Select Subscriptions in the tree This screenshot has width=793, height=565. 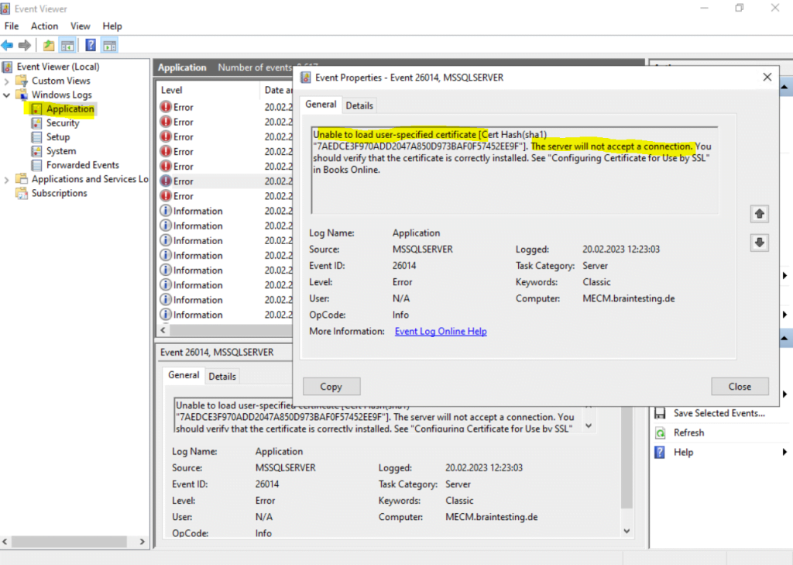point(59,193)
